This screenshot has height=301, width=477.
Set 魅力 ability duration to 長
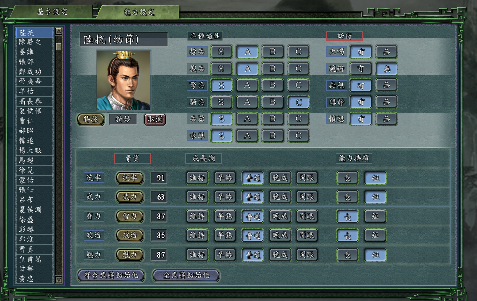click(x=347, y=255)
